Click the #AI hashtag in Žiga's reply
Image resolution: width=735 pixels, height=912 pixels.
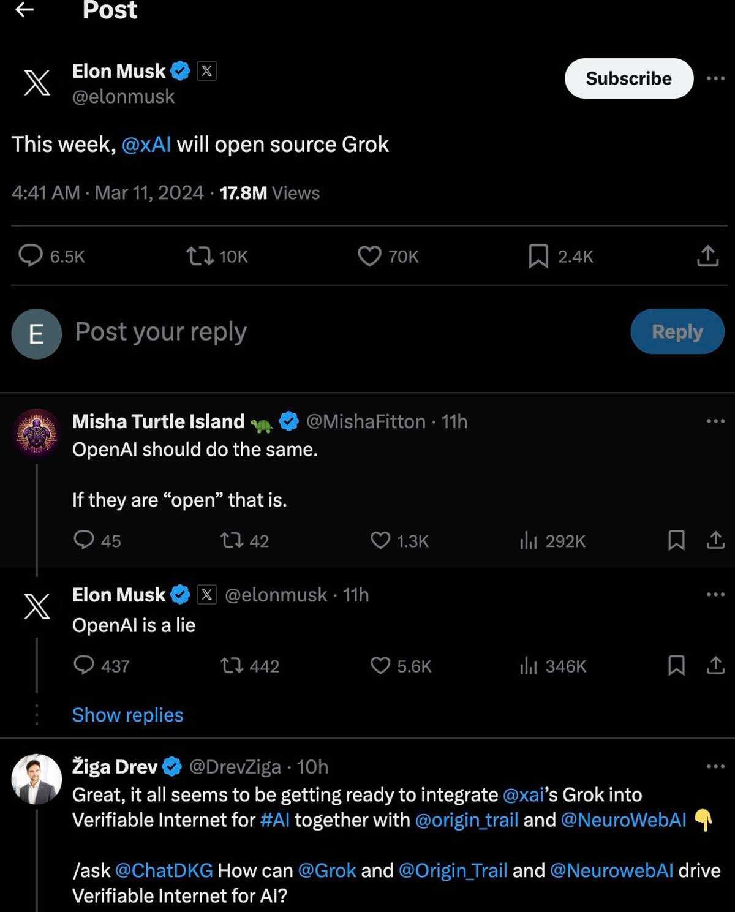coord(275,820)
